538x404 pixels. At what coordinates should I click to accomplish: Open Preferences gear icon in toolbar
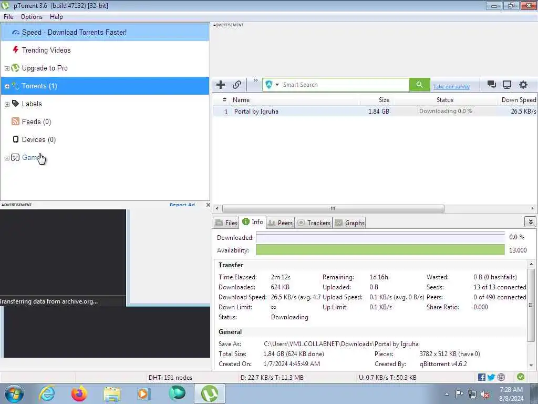coord(523,85)
